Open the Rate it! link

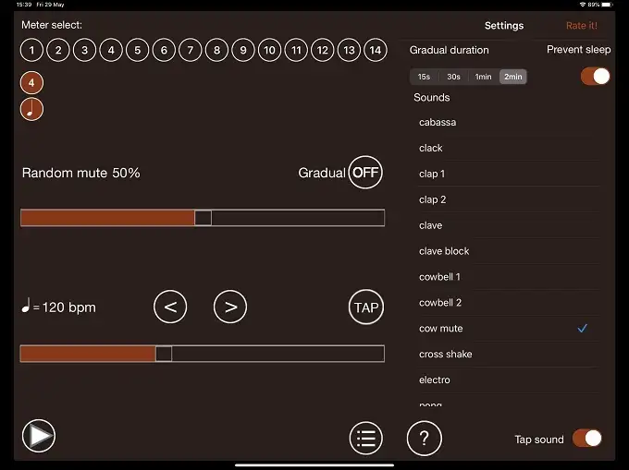pos(582,26)
